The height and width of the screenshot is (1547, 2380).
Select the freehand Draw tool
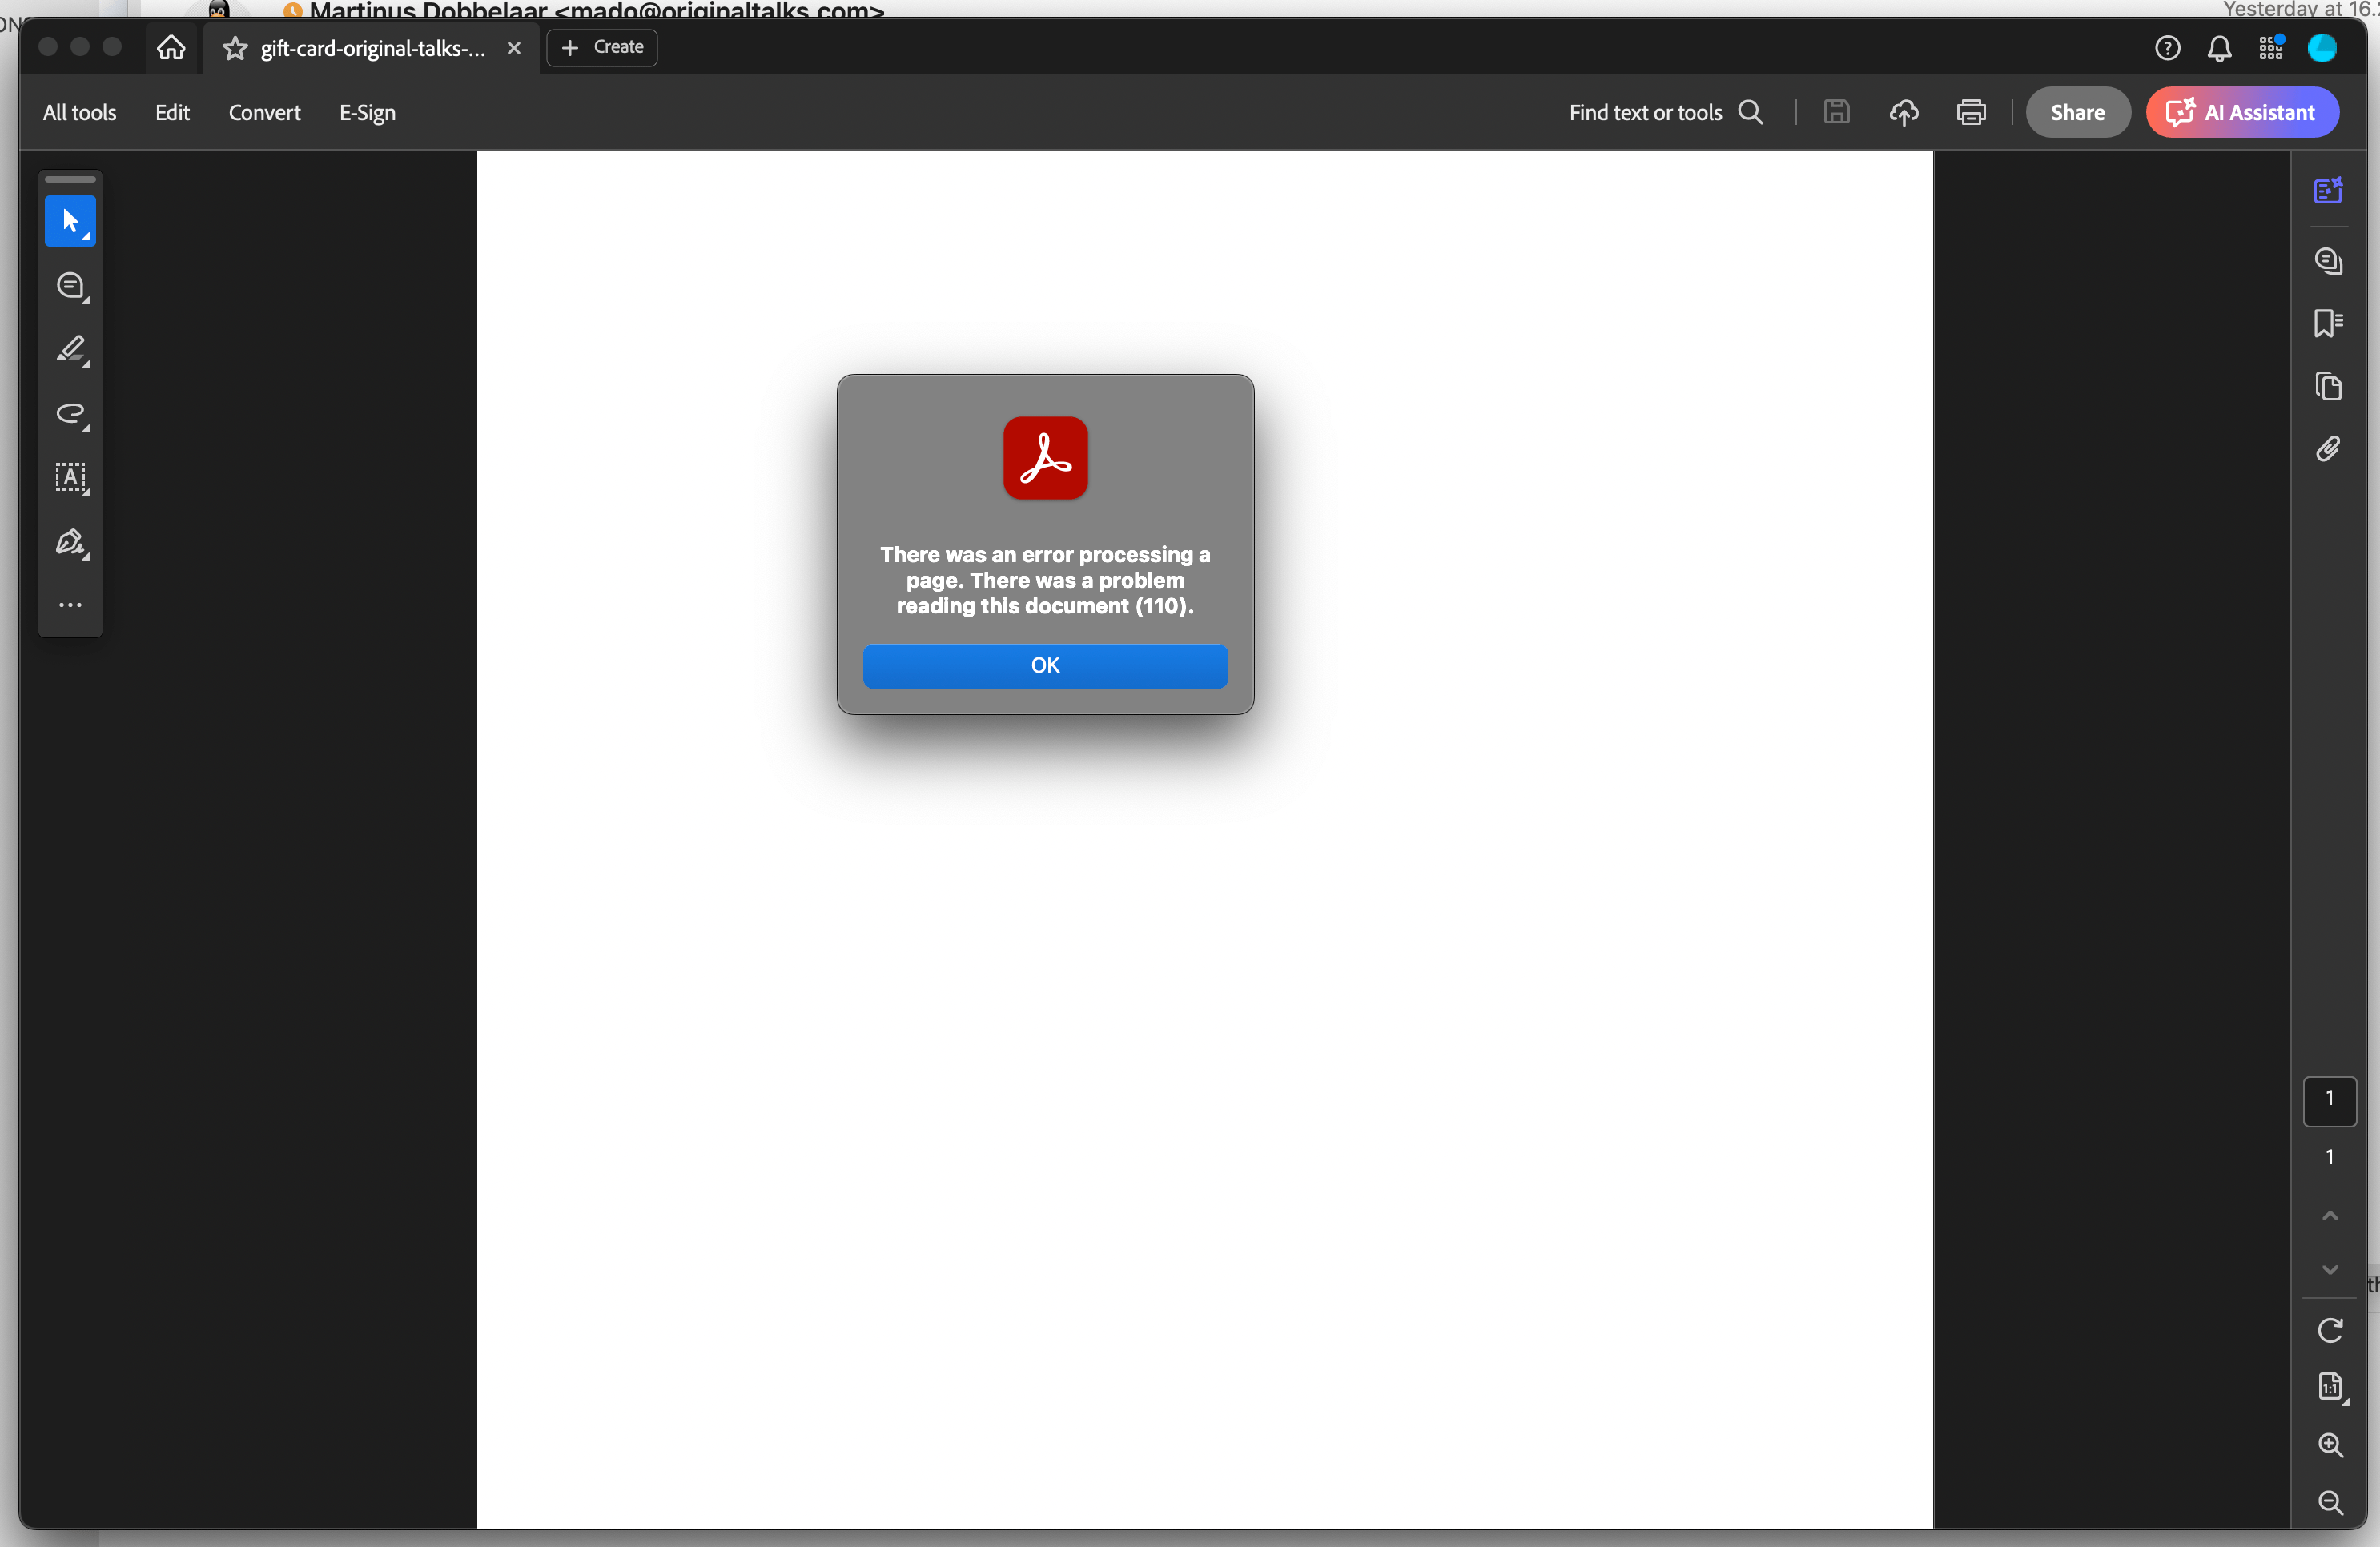tap(69, 415)
